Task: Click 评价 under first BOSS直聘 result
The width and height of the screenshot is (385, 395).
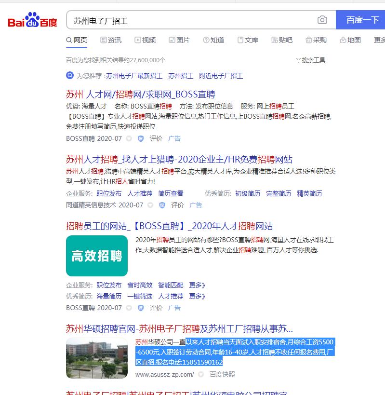Action: coord(156,138)
